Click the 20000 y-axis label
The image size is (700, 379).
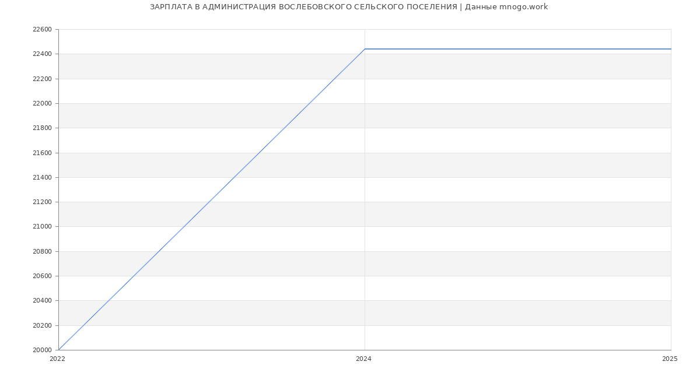[42, 350]
